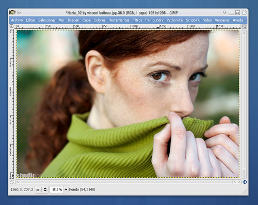Click the vertical scrollbar up arrow
258x205 pixels.
244,33
